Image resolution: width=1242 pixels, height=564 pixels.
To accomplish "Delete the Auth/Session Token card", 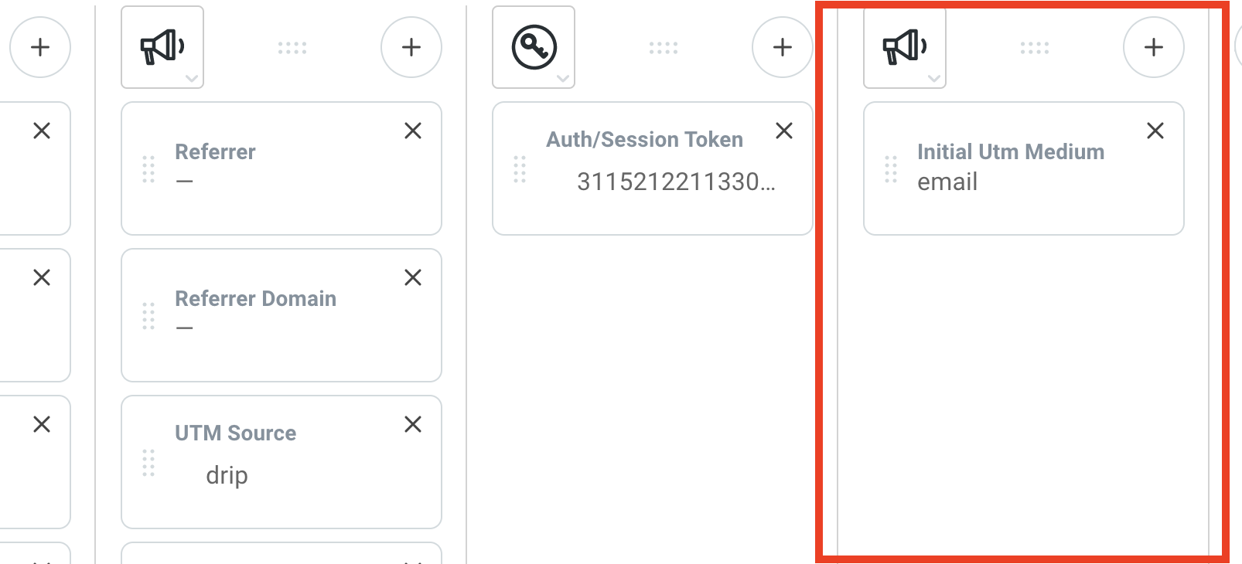I will [784, 131].
